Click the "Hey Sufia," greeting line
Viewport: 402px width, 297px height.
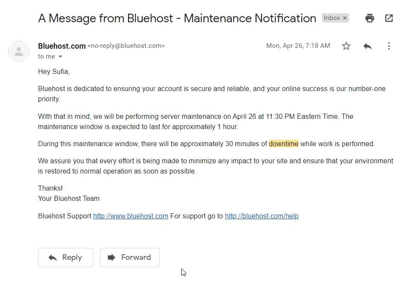[x=54, y=72]
